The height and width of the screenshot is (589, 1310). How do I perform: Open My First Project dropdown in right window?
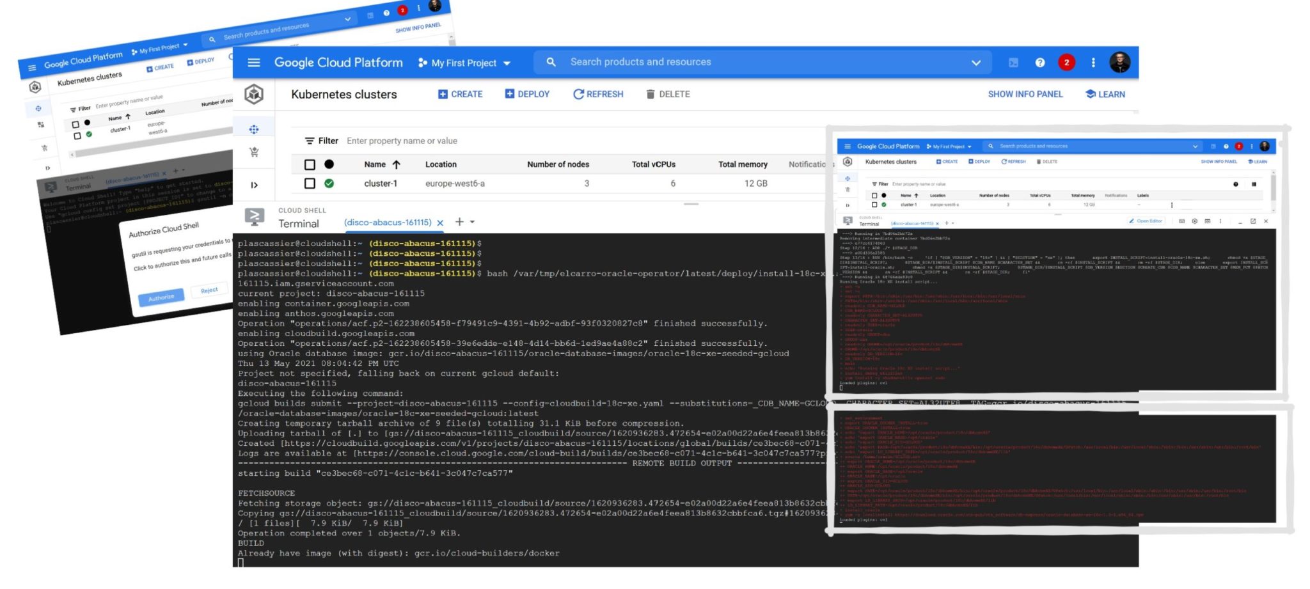[x=949, y=146]
